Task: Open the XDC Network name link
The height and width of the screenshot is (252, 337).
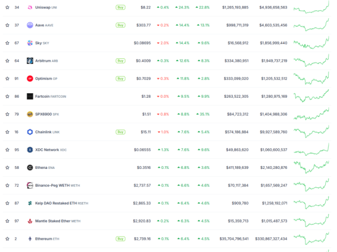Action: [x=51, y=150]
